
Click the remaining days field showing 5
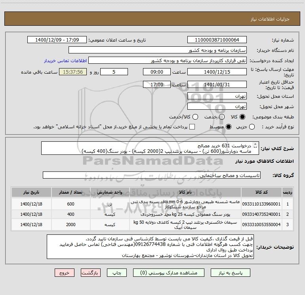click(x=114, y=72)
